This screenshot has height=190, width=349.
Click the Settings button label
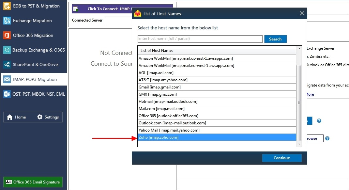(x=52, y=117)
